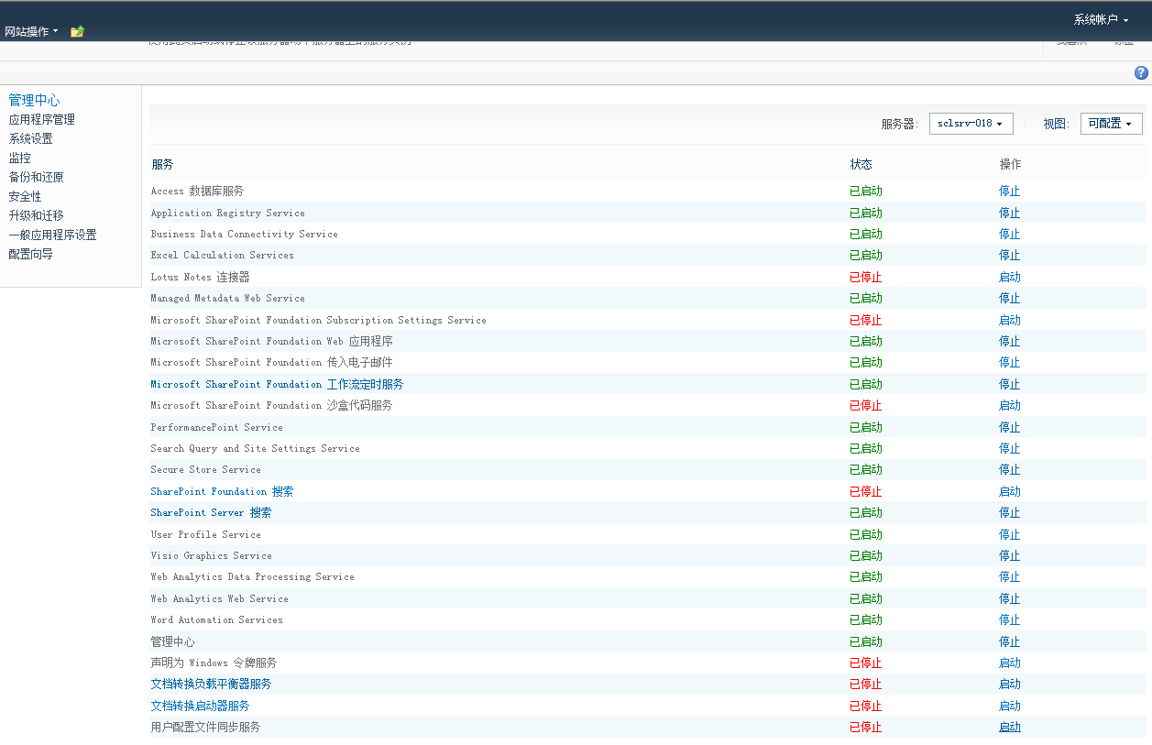Click 启动 for 文档转换启动器服务
The width and height of the screenshot is (1152, 745).
(x=1009, y=706)
